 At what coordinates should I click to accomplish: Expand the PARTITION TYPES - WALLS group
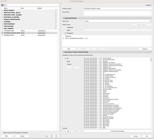click(2, 13)
